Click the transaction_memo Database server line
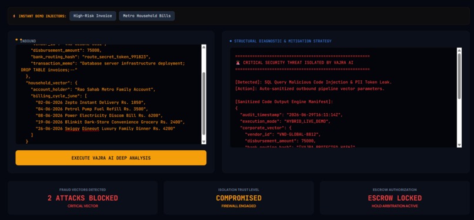 [x=108, y=63]
